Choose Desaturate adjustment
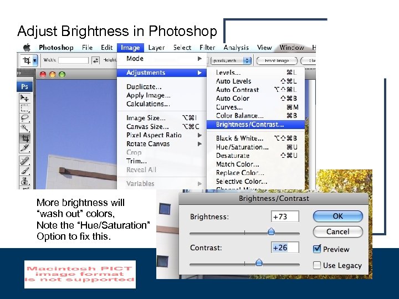The image size is (399, 299). click(255, 156)
